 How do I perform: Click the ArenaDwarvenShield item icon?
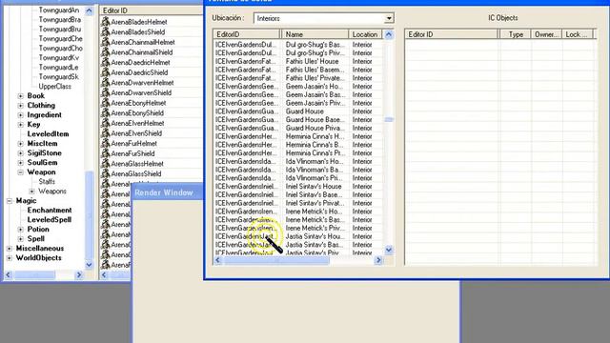(106, 92)
